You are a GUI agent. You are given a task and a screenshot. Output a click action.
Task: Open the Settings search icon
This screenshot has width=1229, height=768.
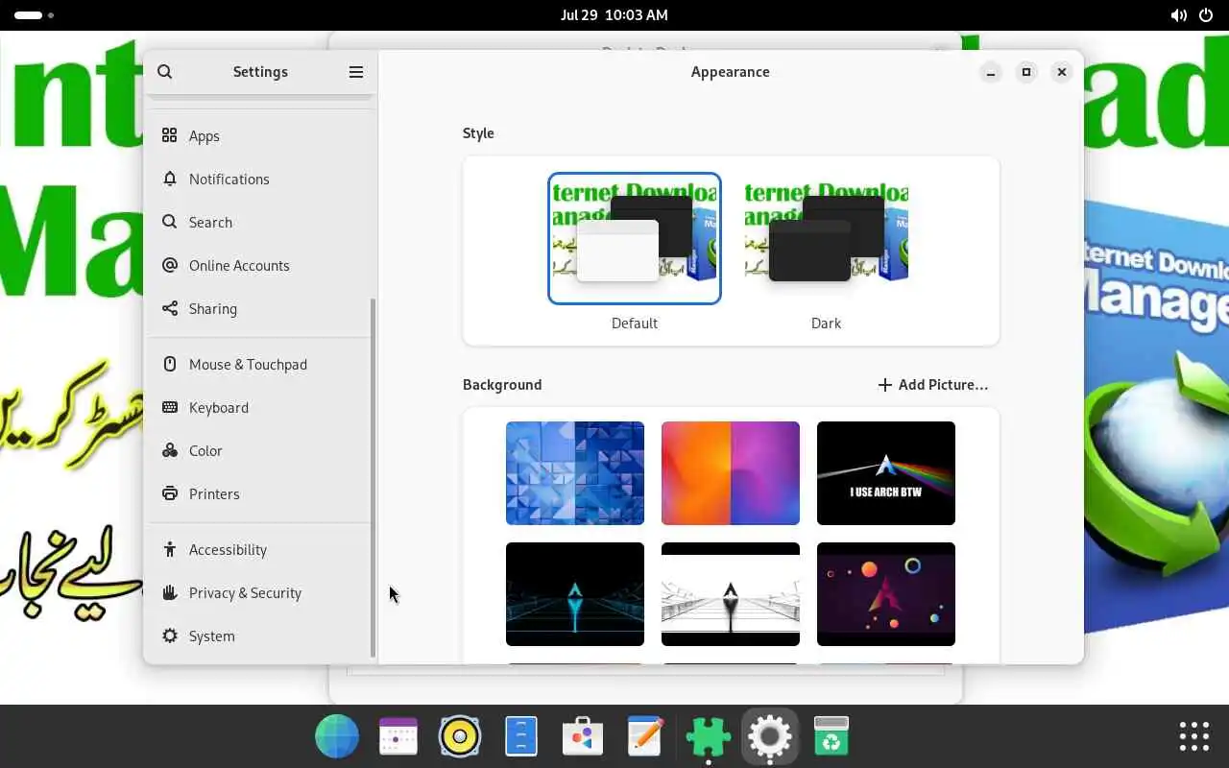point(165,72)
